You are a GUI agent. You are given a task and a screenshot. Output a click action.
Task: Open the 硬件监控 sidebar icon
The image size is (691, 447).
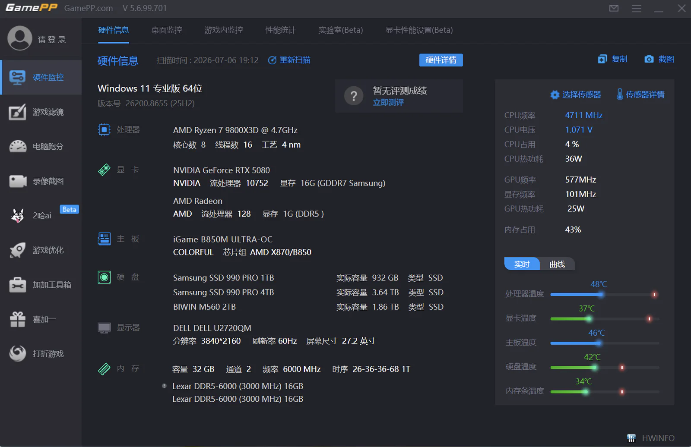17,78
